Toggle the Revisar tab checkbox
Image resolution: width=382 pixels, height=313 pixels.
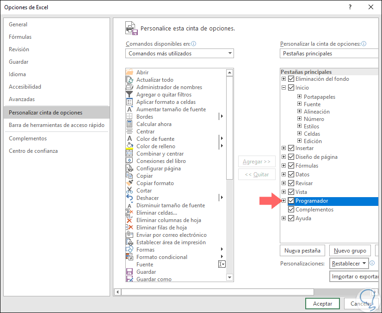tap(291, 183)
